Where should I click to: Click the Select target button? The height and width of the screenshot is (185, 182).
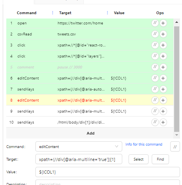138,159
